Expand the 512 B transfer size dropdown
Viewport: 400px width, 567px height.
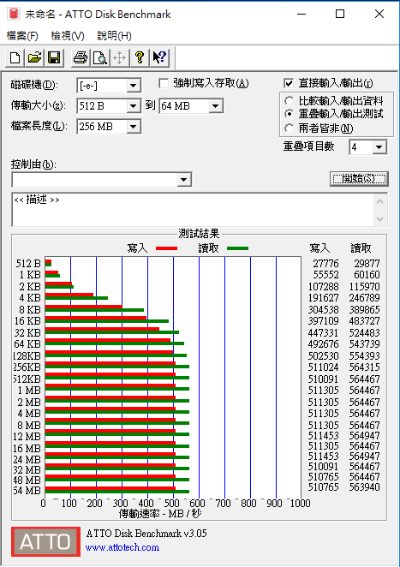(133, 106)
